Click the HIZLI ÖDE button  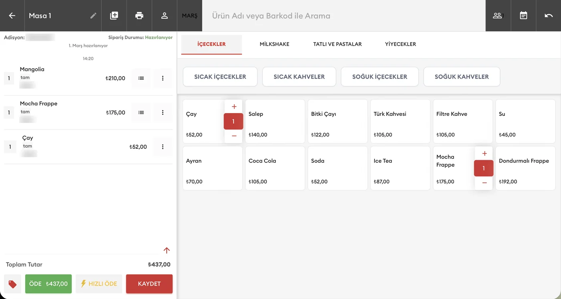click(x=99, y=284)
